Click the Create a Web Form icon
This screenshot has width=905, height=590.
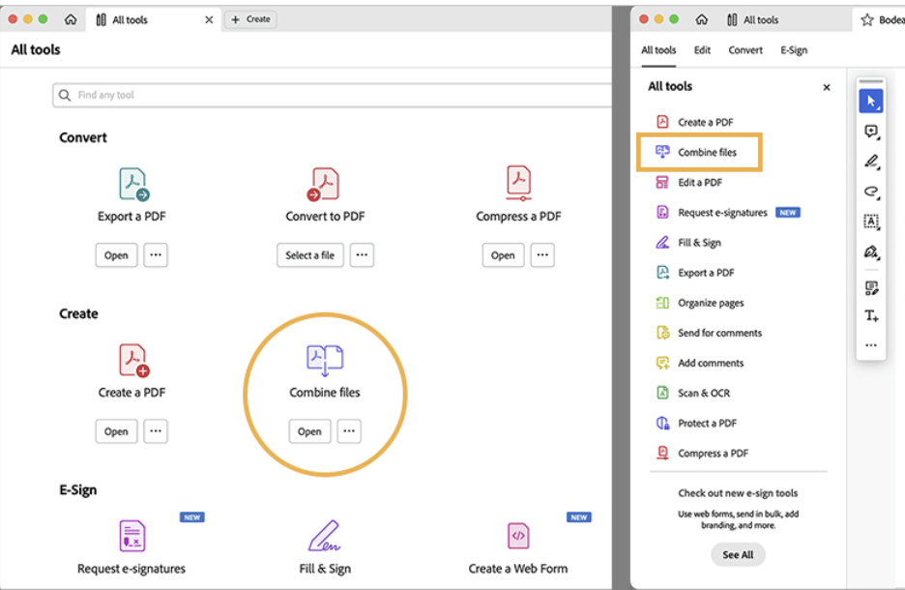point(518,536)
